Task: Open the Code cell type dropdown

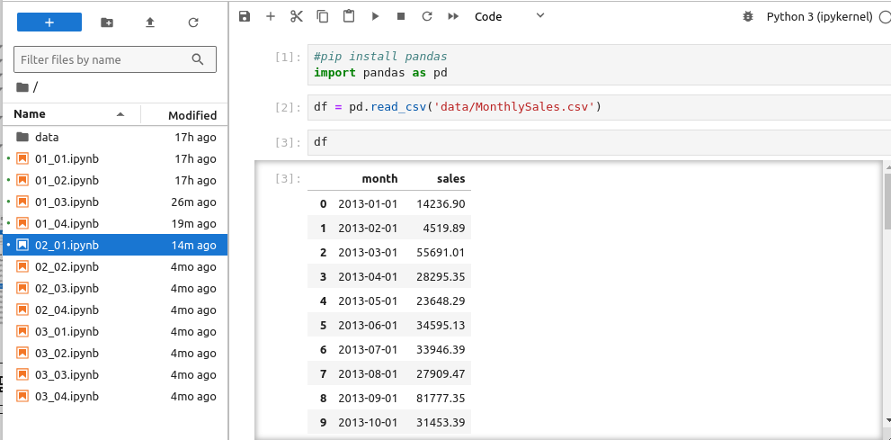Action: click(x=509, y=16)
